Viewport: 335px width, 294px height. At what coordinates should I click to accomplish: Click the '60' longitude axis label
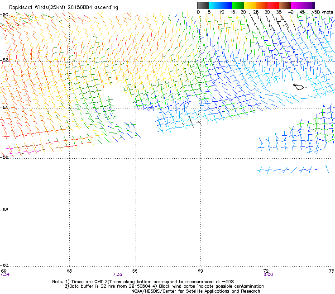point(4,271)
